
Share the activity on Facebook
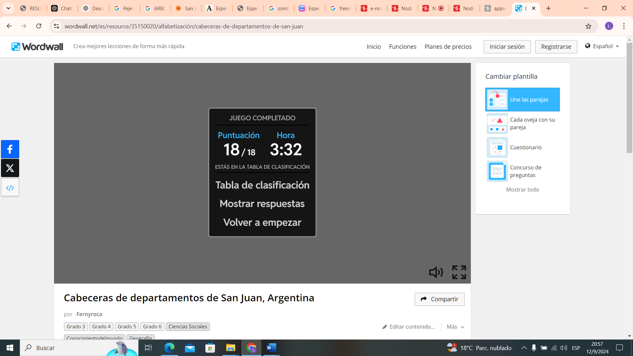pos(10,149)
